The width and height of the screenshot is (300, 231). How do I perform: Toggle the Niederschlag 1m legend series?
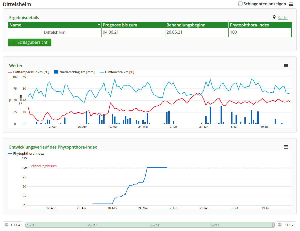point(74,72)
